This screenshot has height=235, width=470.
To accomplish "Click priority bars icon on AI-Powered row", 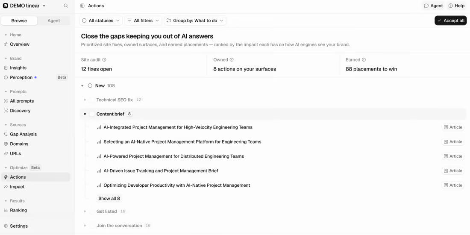I will click(x=99, y=156).
